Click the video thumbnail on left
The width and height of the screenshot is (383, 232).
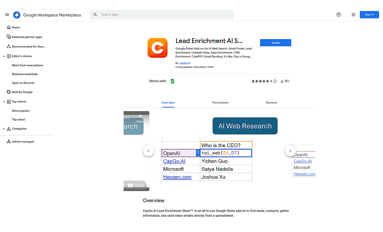[x=136, y=151]
